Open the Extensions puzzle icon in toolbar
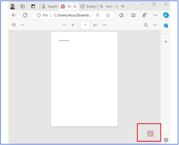Viewport: 179px width, 145px height. click(x=121, y=15)
